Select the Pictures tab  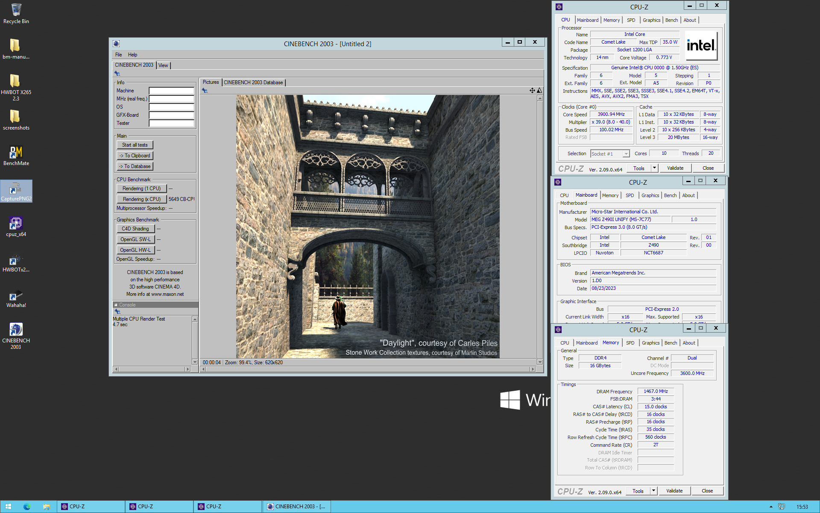[x=211, y=82]
